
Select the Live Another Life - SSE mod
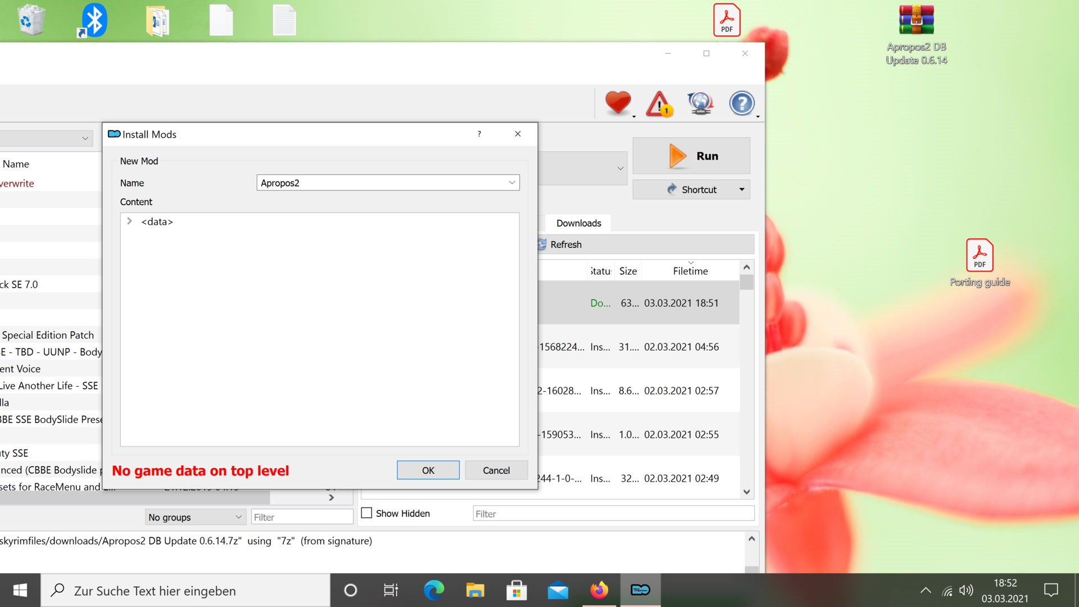[x=49, y=386]
